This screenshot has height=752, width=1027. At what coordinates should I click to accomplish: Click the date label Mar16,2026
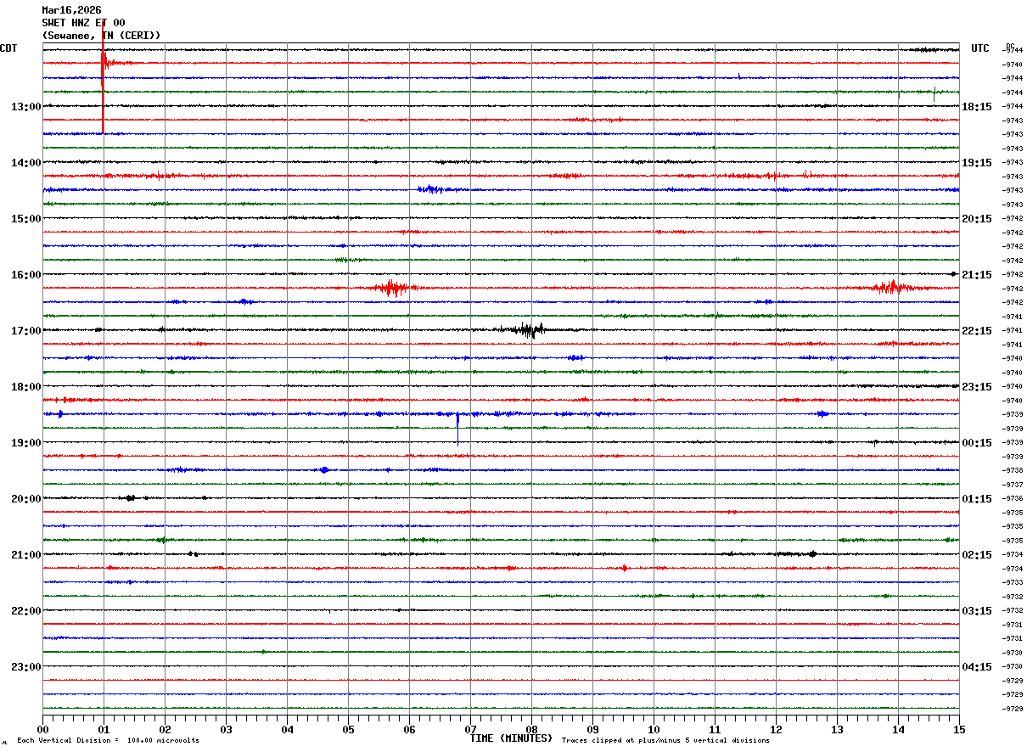pyautogui.click(x=71, y=10)
